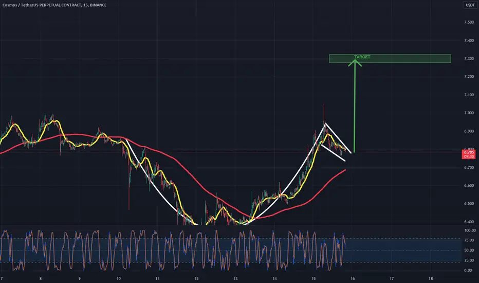Screen dimensions: 479x283
Task: Click the 100.00 oscillator scale label
Action: coord(470,231)
